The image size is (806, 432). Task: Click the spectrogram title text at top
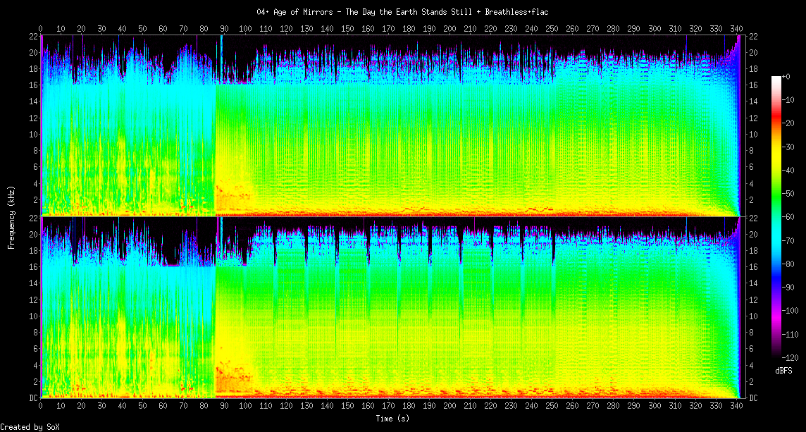(x=402, y=12)
